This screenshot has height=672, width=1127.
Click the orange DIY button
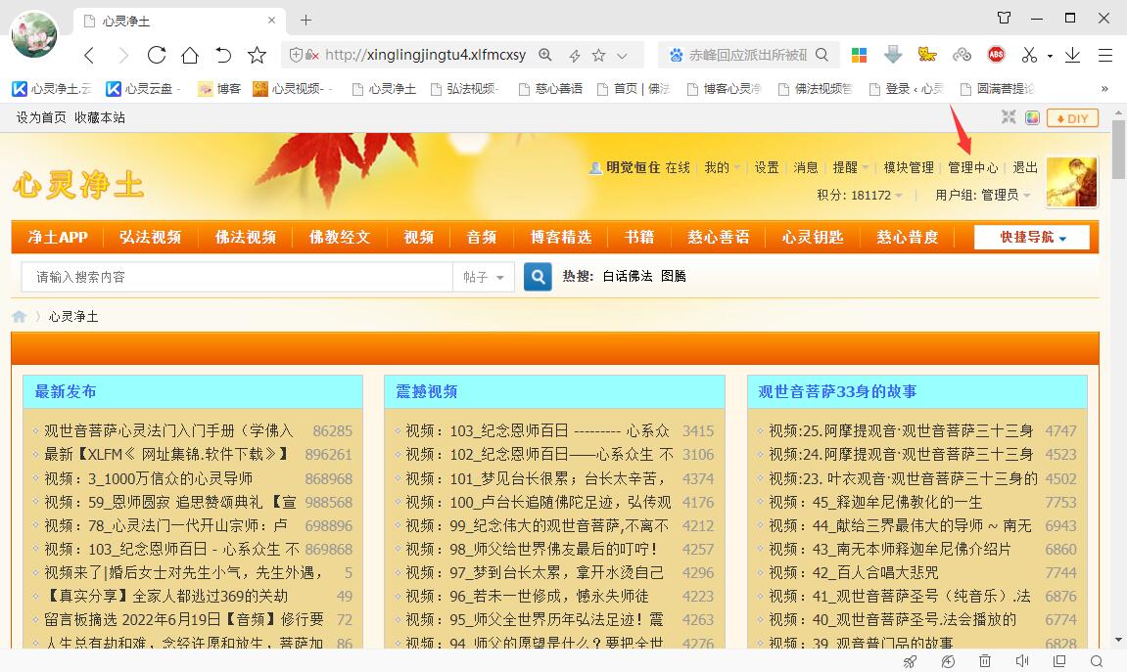pyautogui.click(x=1072, y=117)
